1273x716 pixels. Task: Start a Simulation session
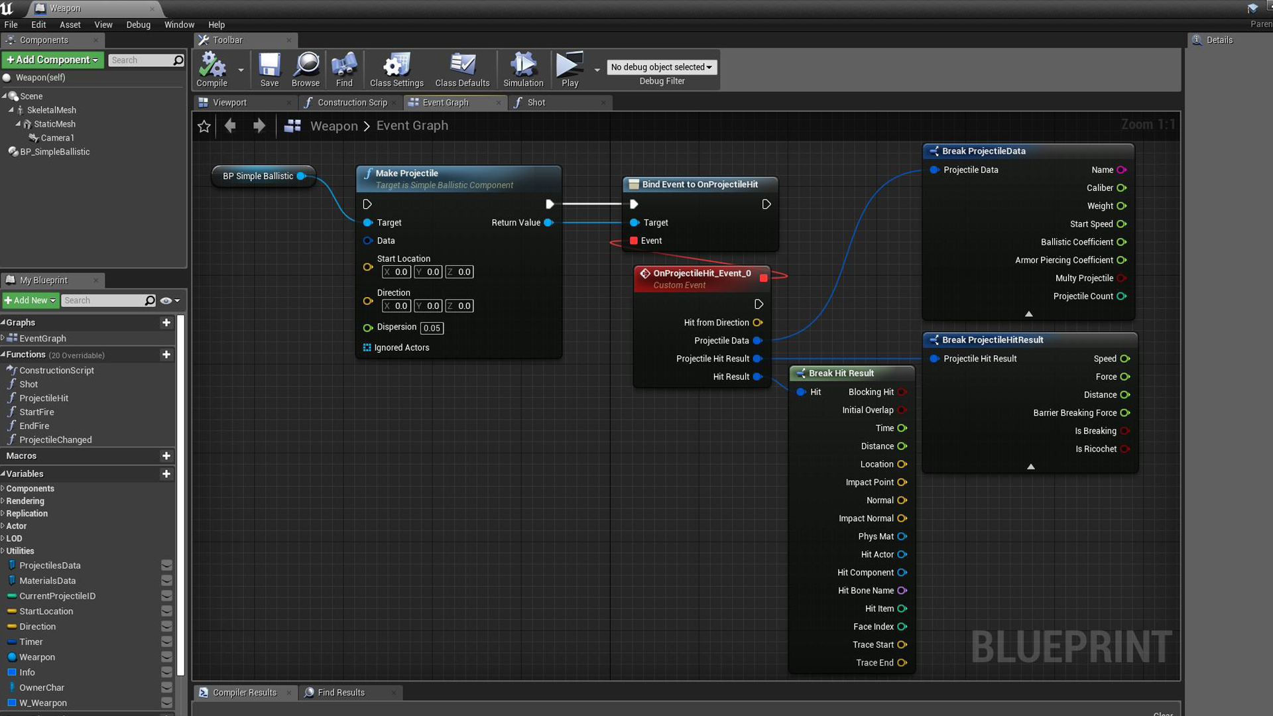pos(523,69)
